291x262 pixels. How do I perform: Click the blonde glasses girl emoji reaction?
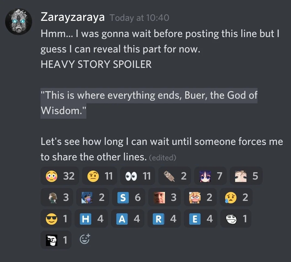(x=200, y=197)
